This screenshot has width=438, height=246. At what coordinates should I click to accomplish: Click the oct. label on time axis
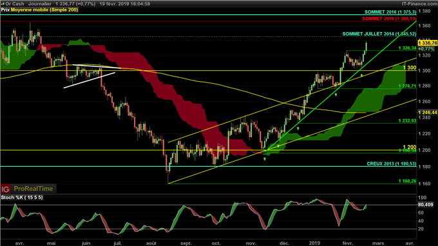pos(216,243)
